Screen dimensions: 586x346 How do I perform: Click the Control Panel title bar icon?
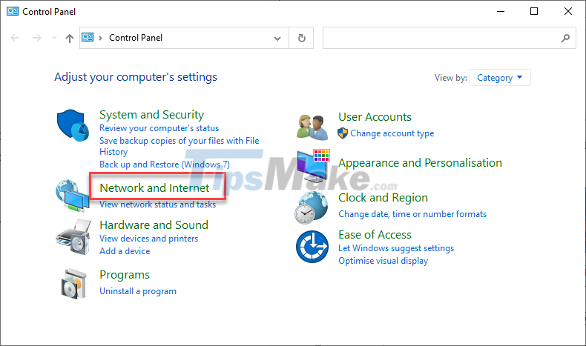coord(13,11)
